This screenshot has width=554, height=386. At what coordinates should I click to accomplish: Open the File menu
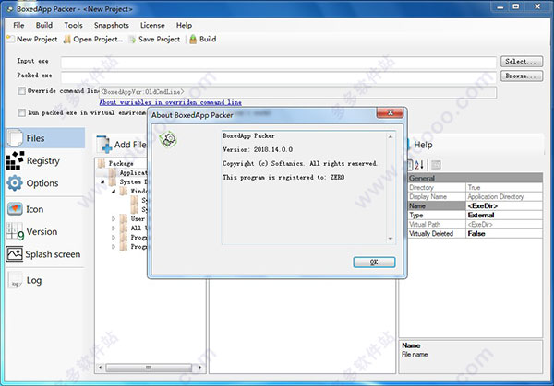[18, 25]
